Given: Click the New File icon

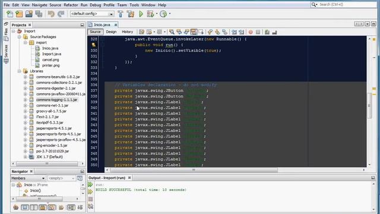Looking at the screenshot, I should [10, 14].
